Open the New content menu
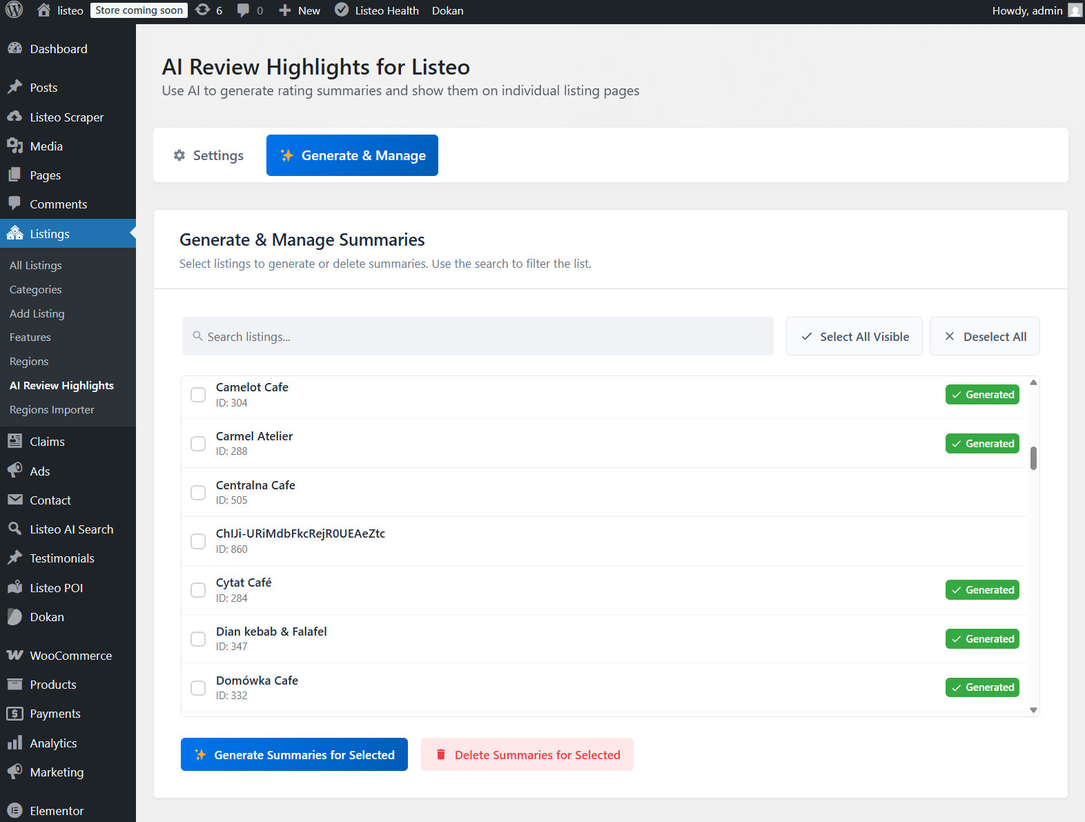 coord(300,10)
